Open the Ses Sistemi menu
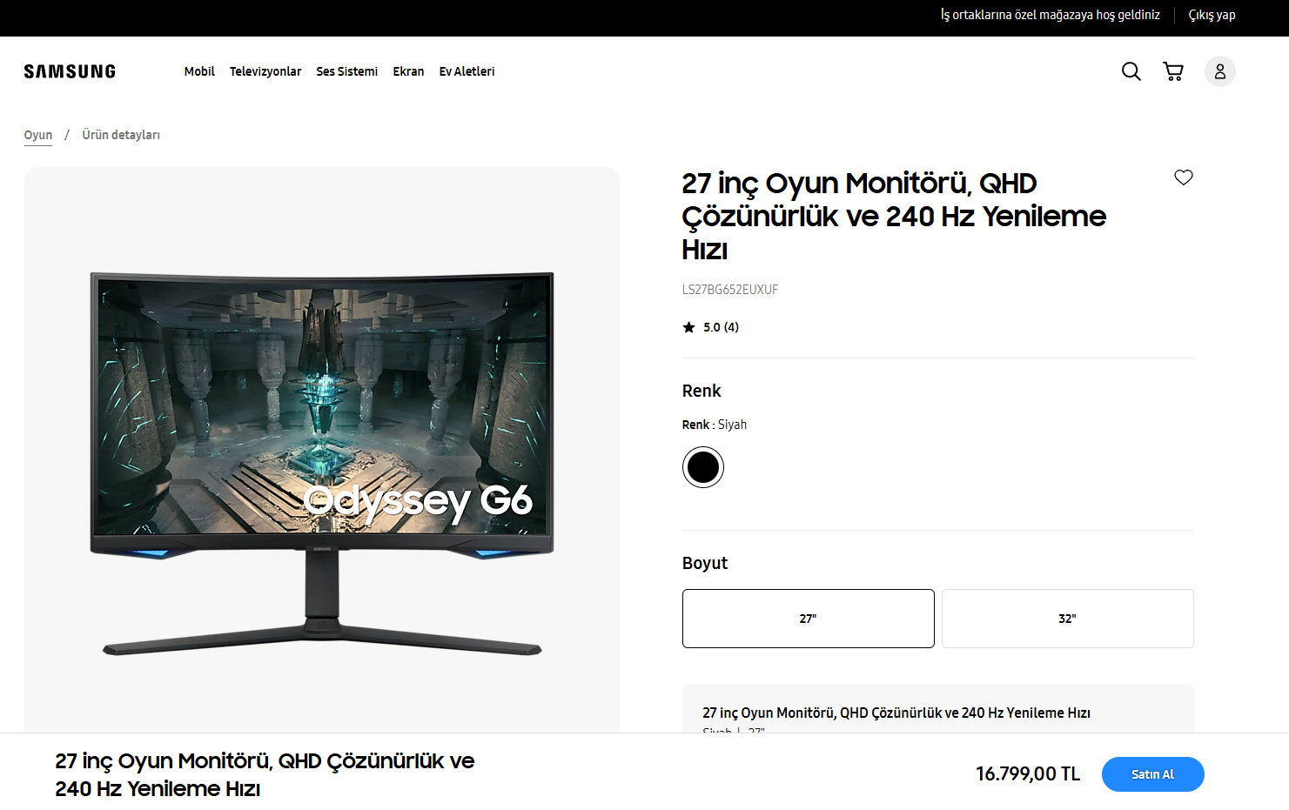Screen dimensions: 1289x810 [346, 71]
